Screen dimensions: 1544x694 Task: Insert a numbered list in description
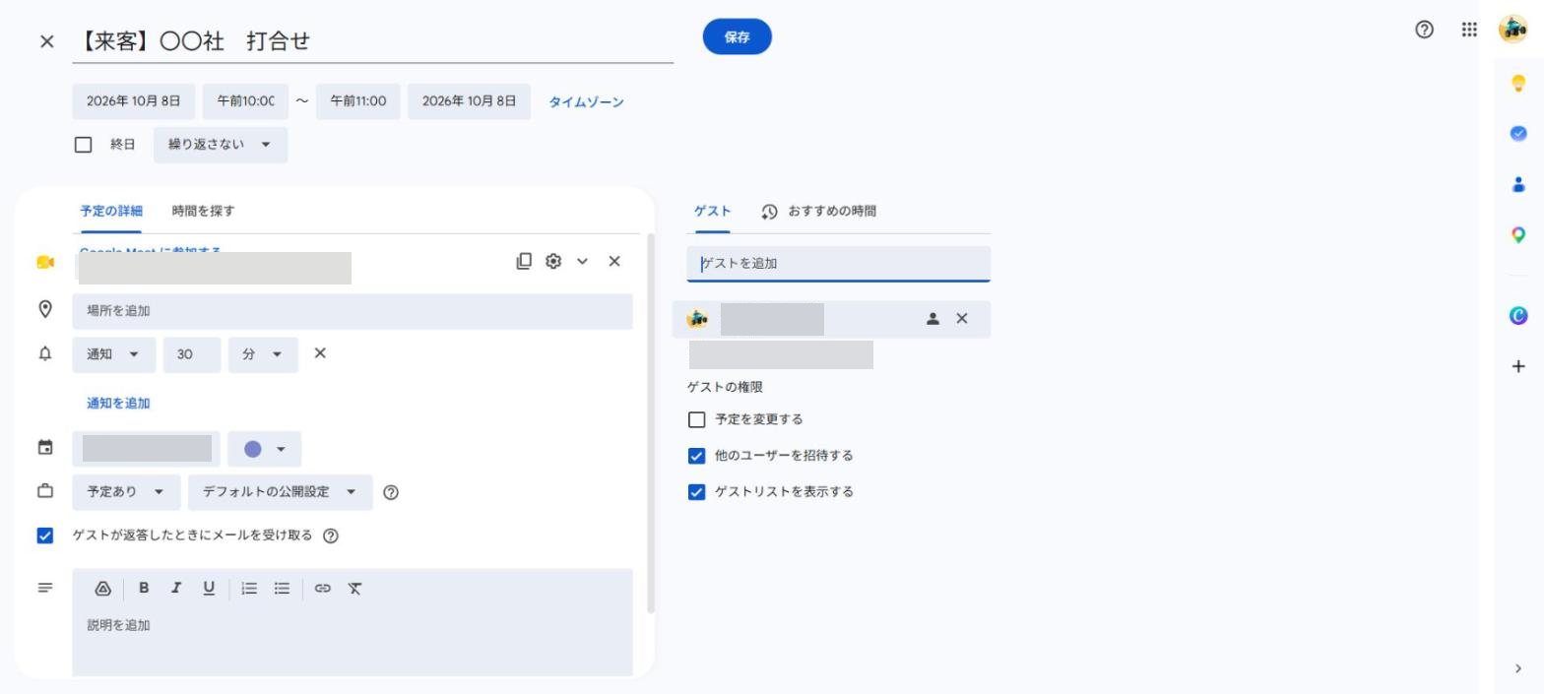click(250, 589)
